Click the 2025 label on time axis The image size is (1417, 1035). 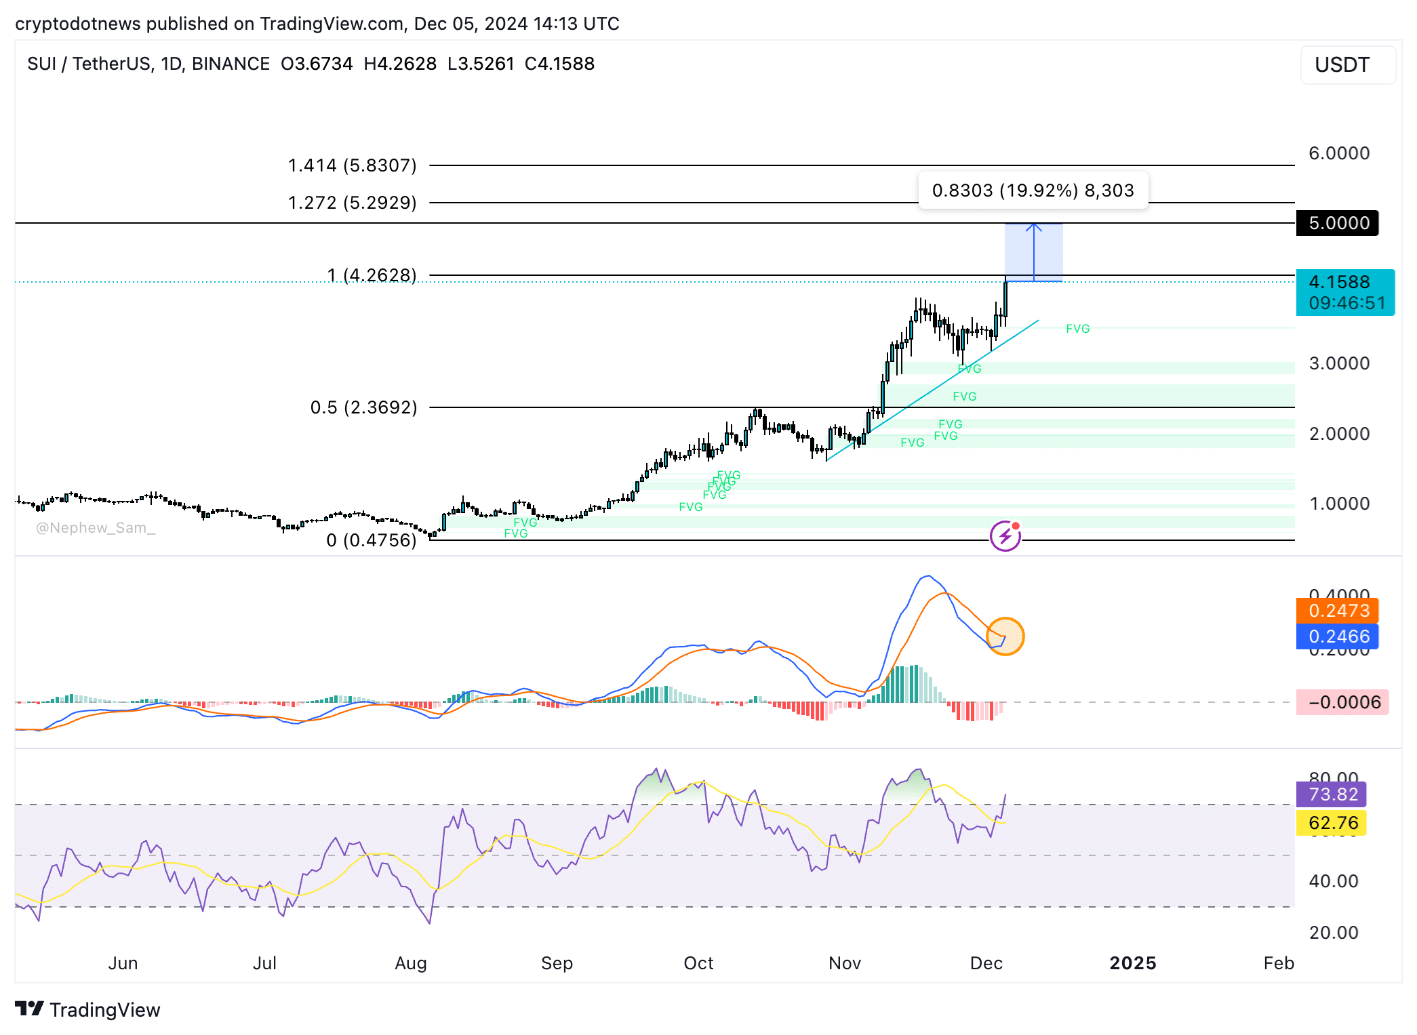1132,963
